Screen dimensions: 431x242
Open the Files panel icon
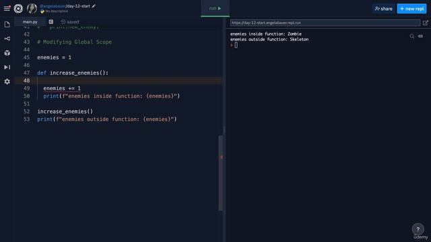click(x=7, y=24)
